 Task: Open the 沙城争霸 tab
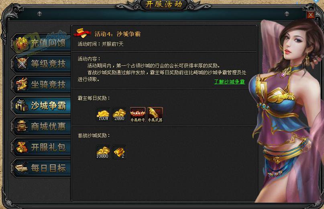pyautogui.click(x=41, y=106)
